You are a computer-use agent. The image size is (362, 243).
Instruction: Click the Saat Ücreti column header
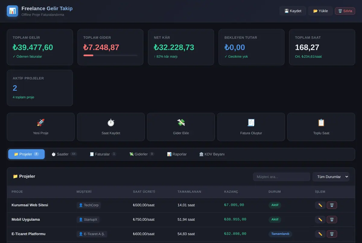tap(144, 192)
